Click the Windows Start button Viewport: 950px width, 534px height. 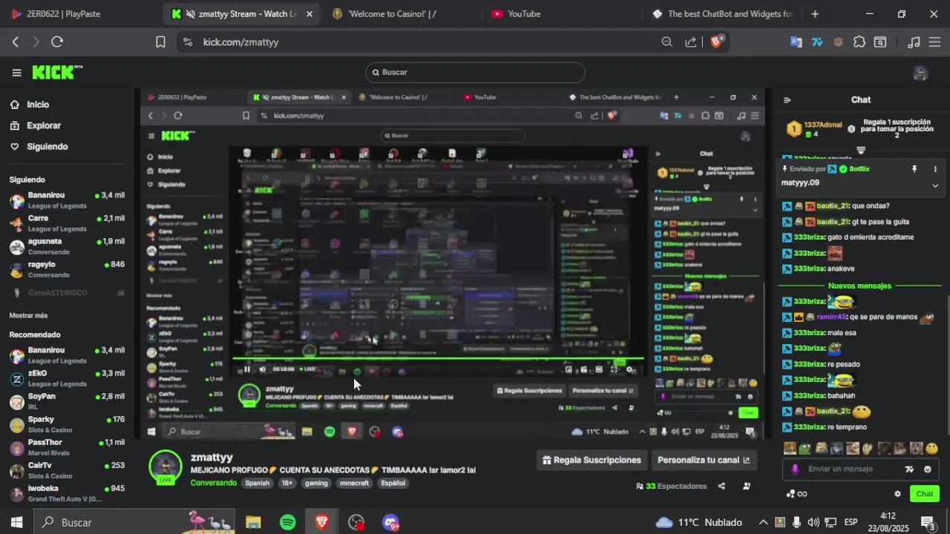click(16, 522)
